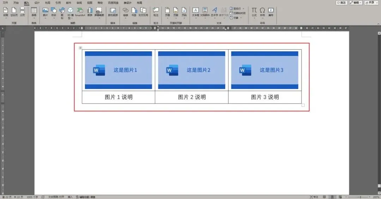
Task: Click the table resize handle at bottom right
Action: tap(303, 105)
